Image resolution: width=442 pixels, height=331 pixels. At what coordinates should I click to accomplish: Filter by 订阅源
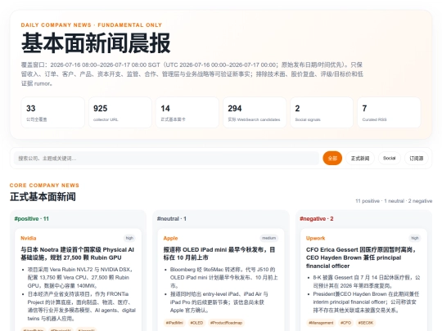[417, 159]
